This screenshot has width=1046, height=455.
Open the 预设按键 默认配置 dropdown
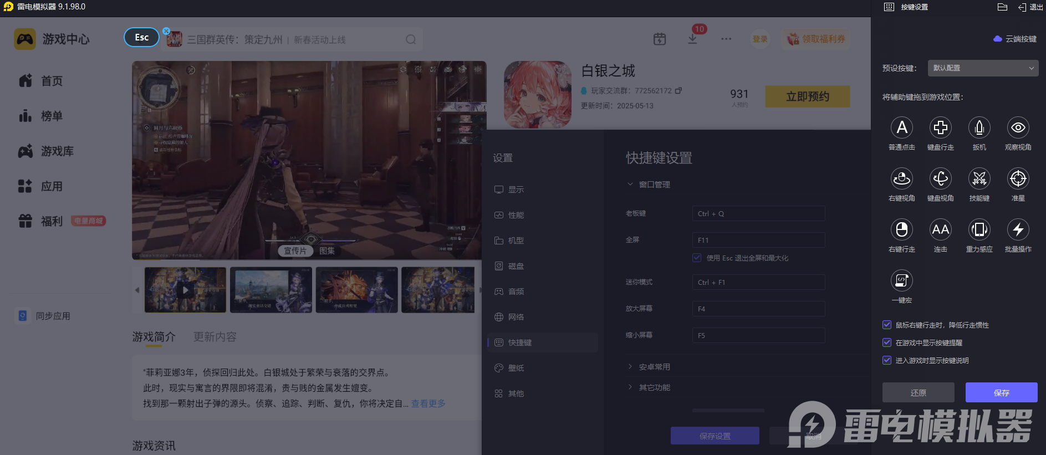(x=983, y=68)
